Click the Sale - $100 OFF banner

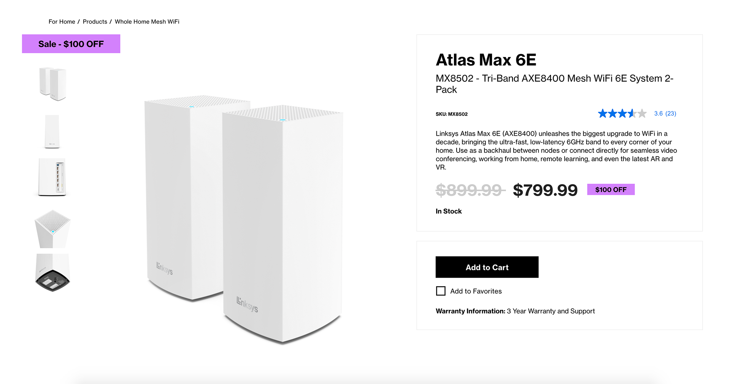coord(71,44)
